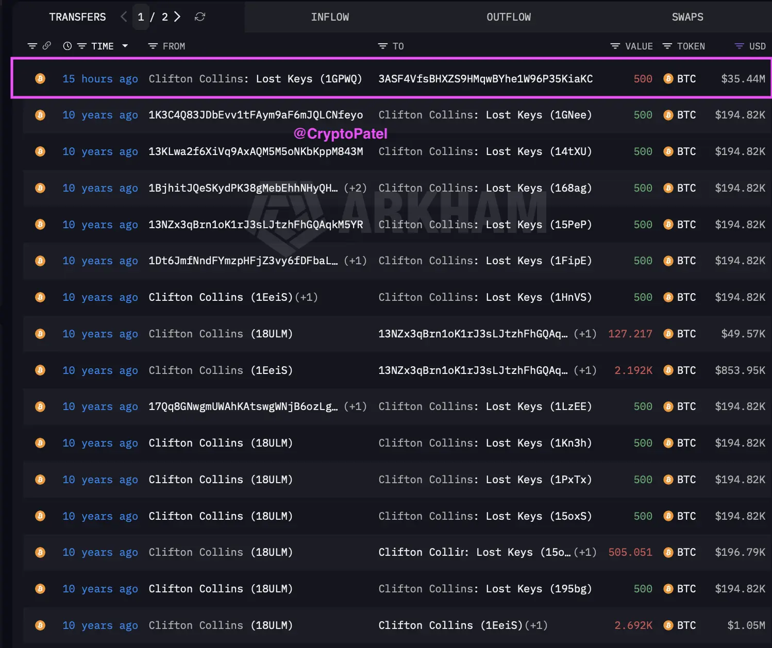The image size is (772, 648).
Task: Click the clock icon beside TIME
Action: tap(67, 46)
